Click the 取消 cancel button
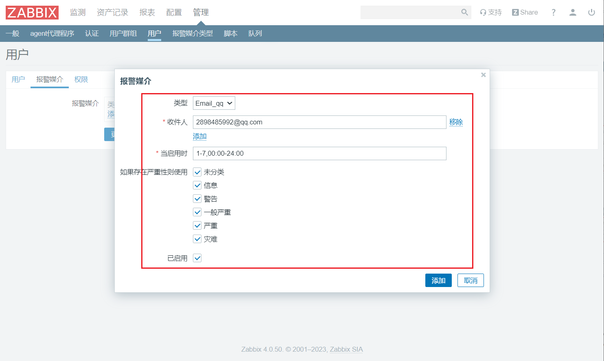 471,281
